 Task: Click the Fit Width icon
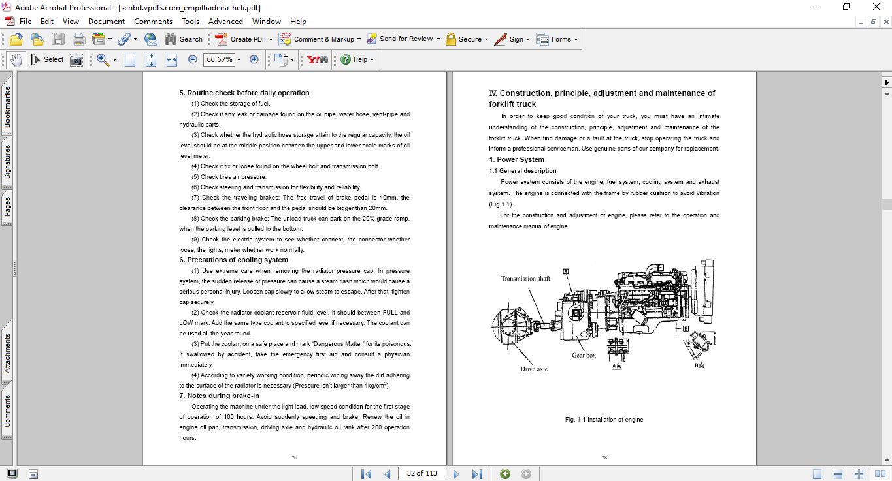[172, 59]
